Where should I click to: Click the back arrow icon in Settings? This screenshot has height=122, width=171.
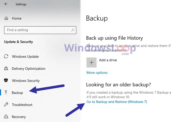click(6, 4)
